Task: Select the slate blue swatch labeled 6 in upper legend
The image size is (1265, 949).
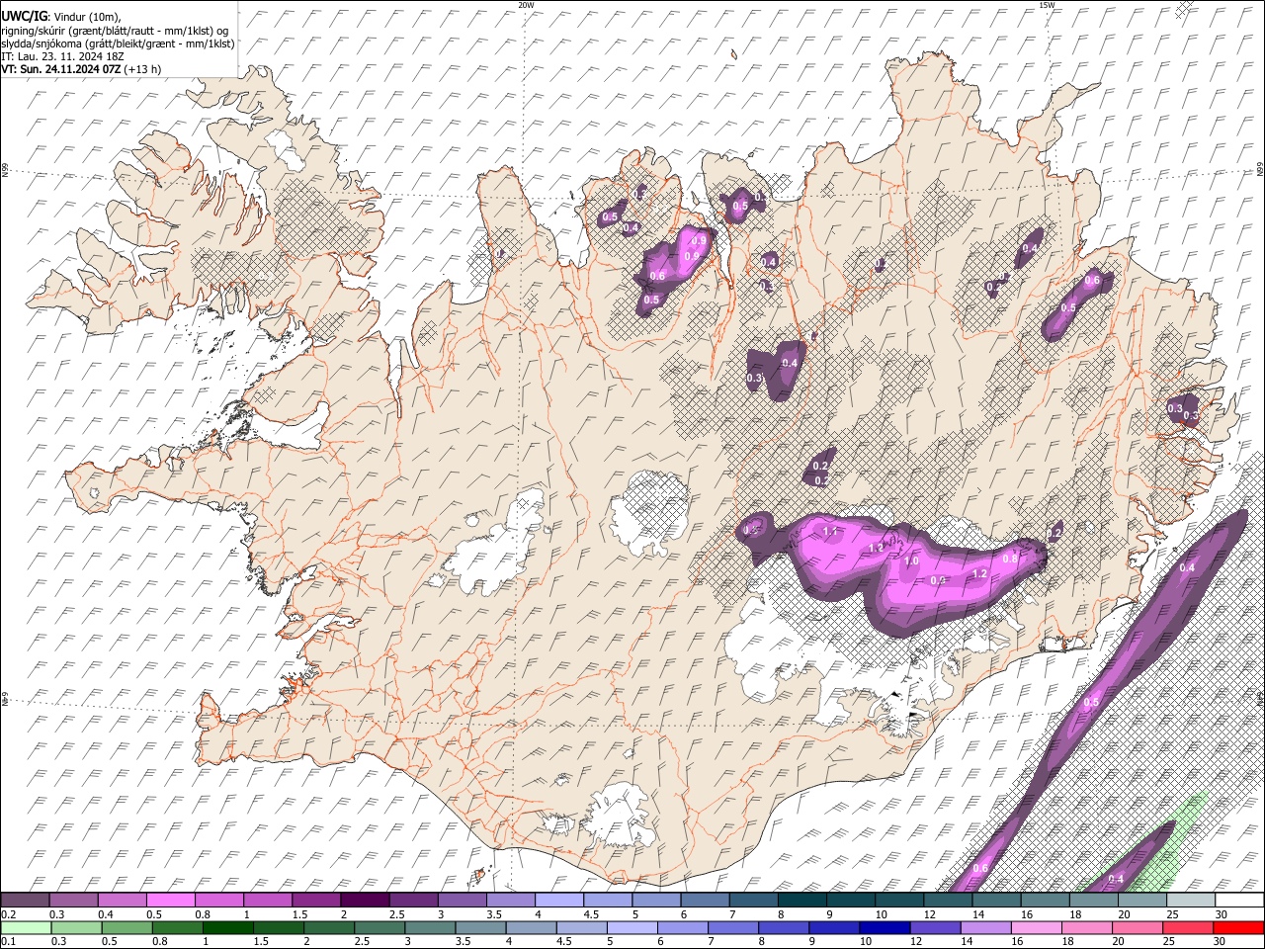Action: coord(704,900)
